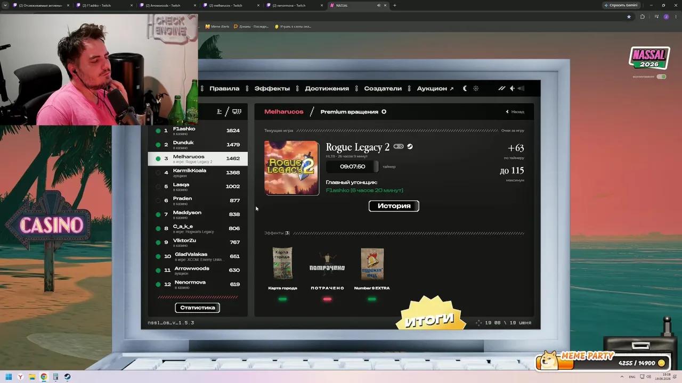Click the double-slash animation icon in the header
Screen dimensions: 682x383
tap(501, 88)
